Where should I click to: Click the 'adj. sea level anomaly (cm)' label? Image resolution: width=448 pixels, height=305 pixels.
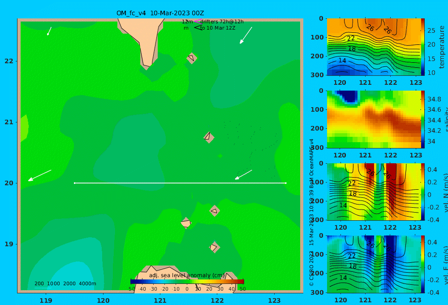187,275
